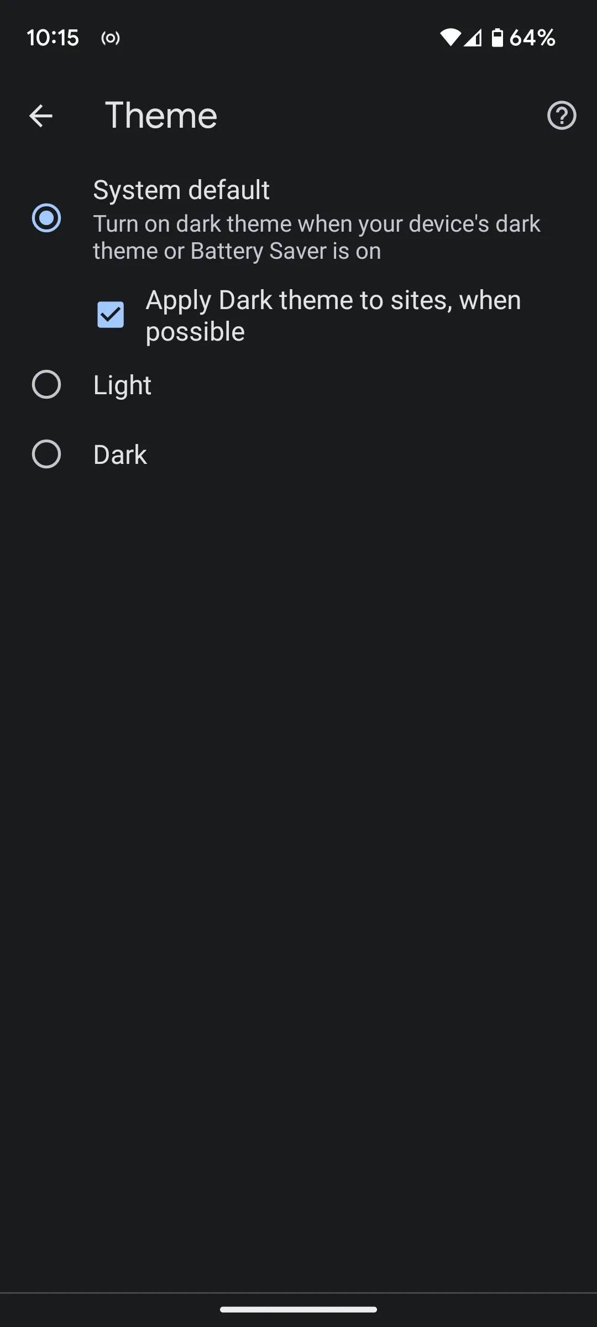This screenshot has height=1327, width=597.
Task: Click the Dark theme text label
Action: coord(119,454)
